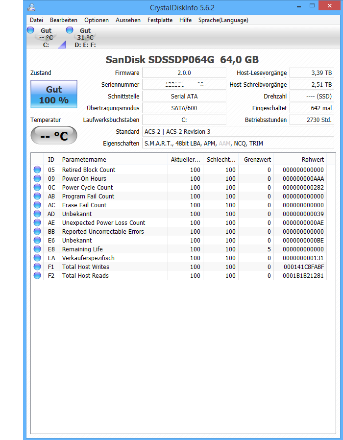Click the Betriebsstunden value 2730 Std.
This screenshot has height=440, width=343.
pyautogui.click(x=312, y=120)
